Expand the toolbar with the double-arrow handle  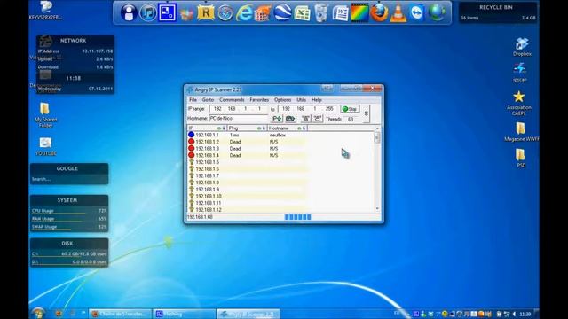coord(367,113)
